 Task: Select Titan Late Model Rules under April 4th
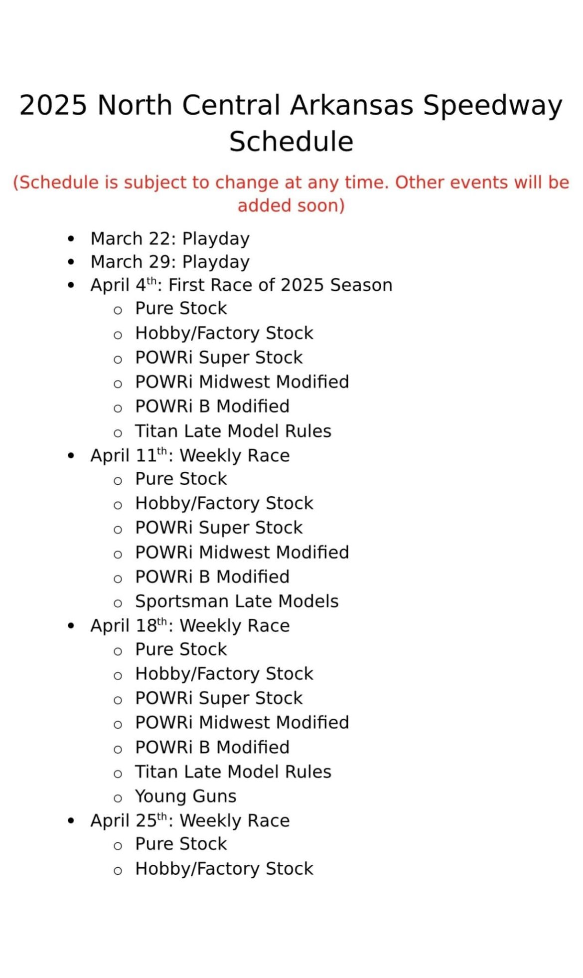pos(233,431)
